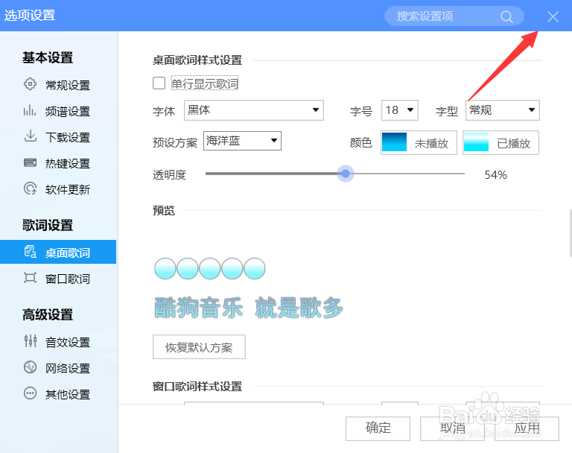This screenshot has width=572, height=453.
Task: Open 常规设置 menu item text
Action: (68, 85)
